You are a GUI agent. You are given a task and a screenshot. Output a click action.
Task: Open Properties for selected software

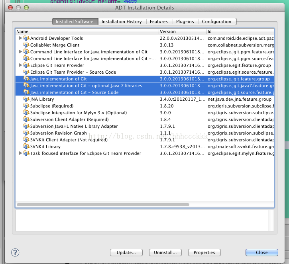[x=204, y=252]
